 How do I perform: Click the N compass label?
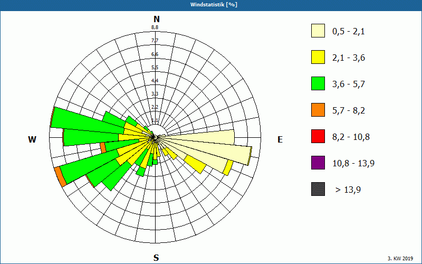(156, 19)
